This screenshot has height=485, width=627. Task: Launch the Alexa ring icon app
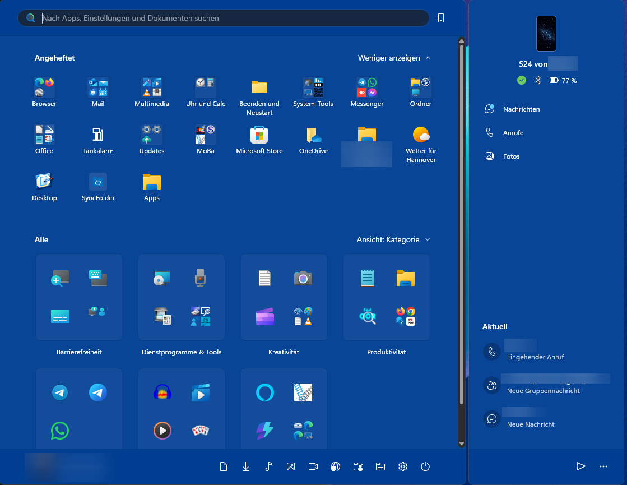click(264, 392)
